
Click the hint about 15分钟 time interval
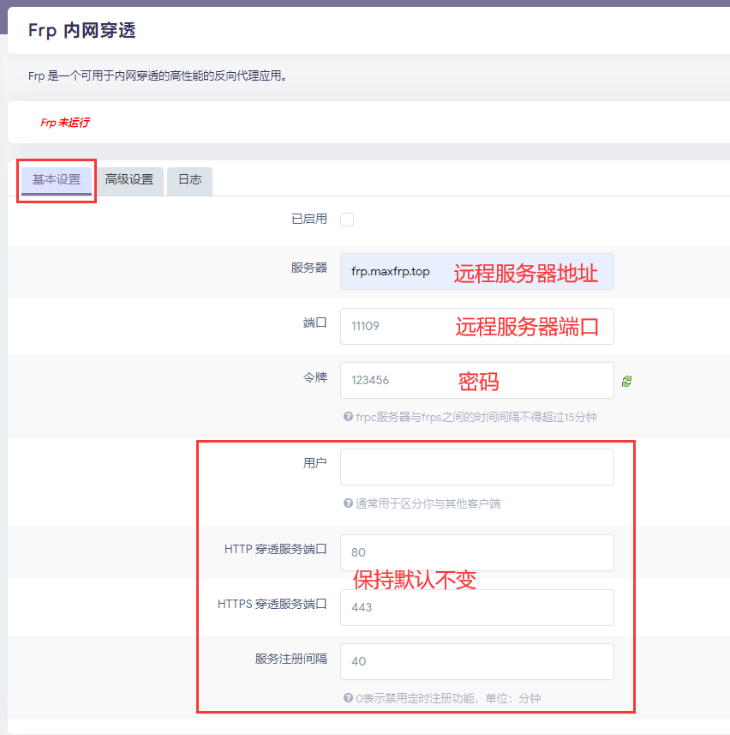476,417
